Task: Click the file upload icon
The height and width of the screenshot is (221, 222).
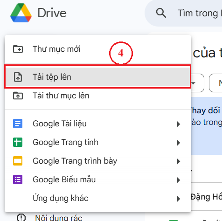Action: (18, 77)
